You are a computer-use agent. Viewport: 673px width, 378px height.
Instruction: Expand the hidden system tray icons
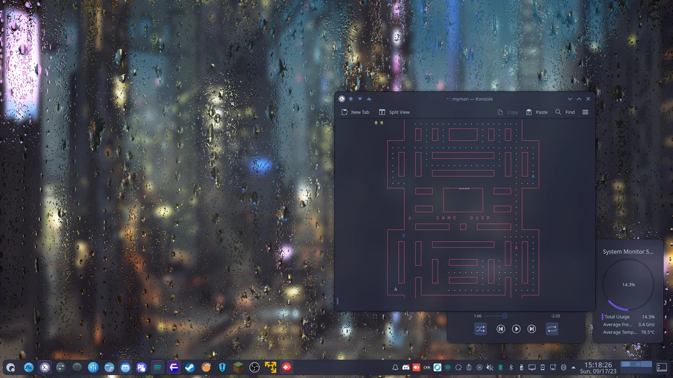[x=572, y=367]
